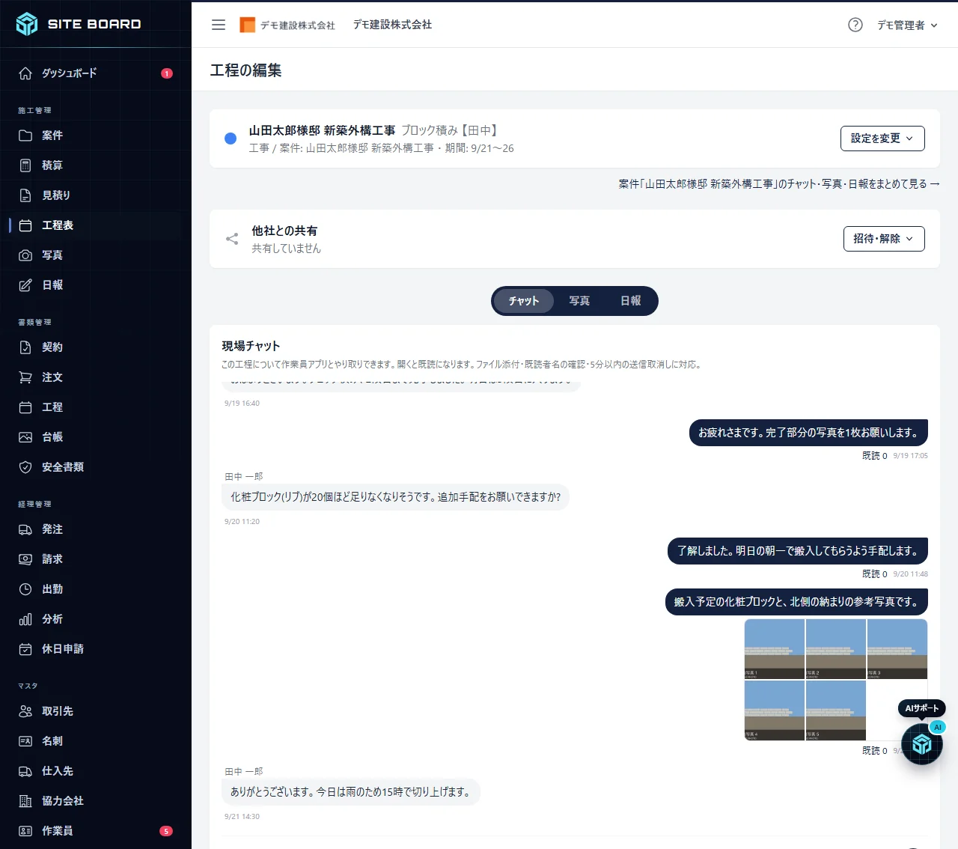Screen dimensions: 958x849
Task: Open the AIサポート floating button
Action: coord(922,743)
